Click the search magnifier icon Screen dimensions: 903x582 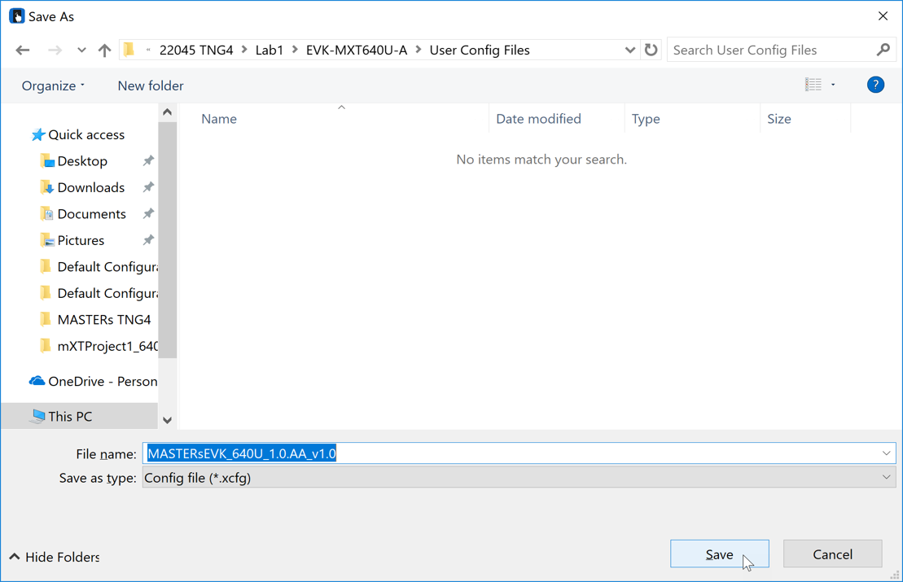pos(883,50)
